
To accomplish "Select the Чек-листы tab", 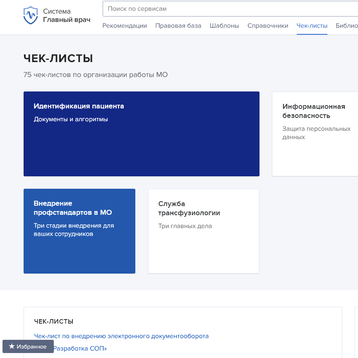I will pos(312,26).
